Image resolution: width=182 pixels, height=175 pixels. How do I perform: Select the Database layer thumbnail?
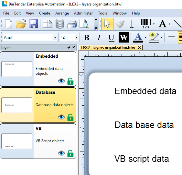[x=17, y=105]
